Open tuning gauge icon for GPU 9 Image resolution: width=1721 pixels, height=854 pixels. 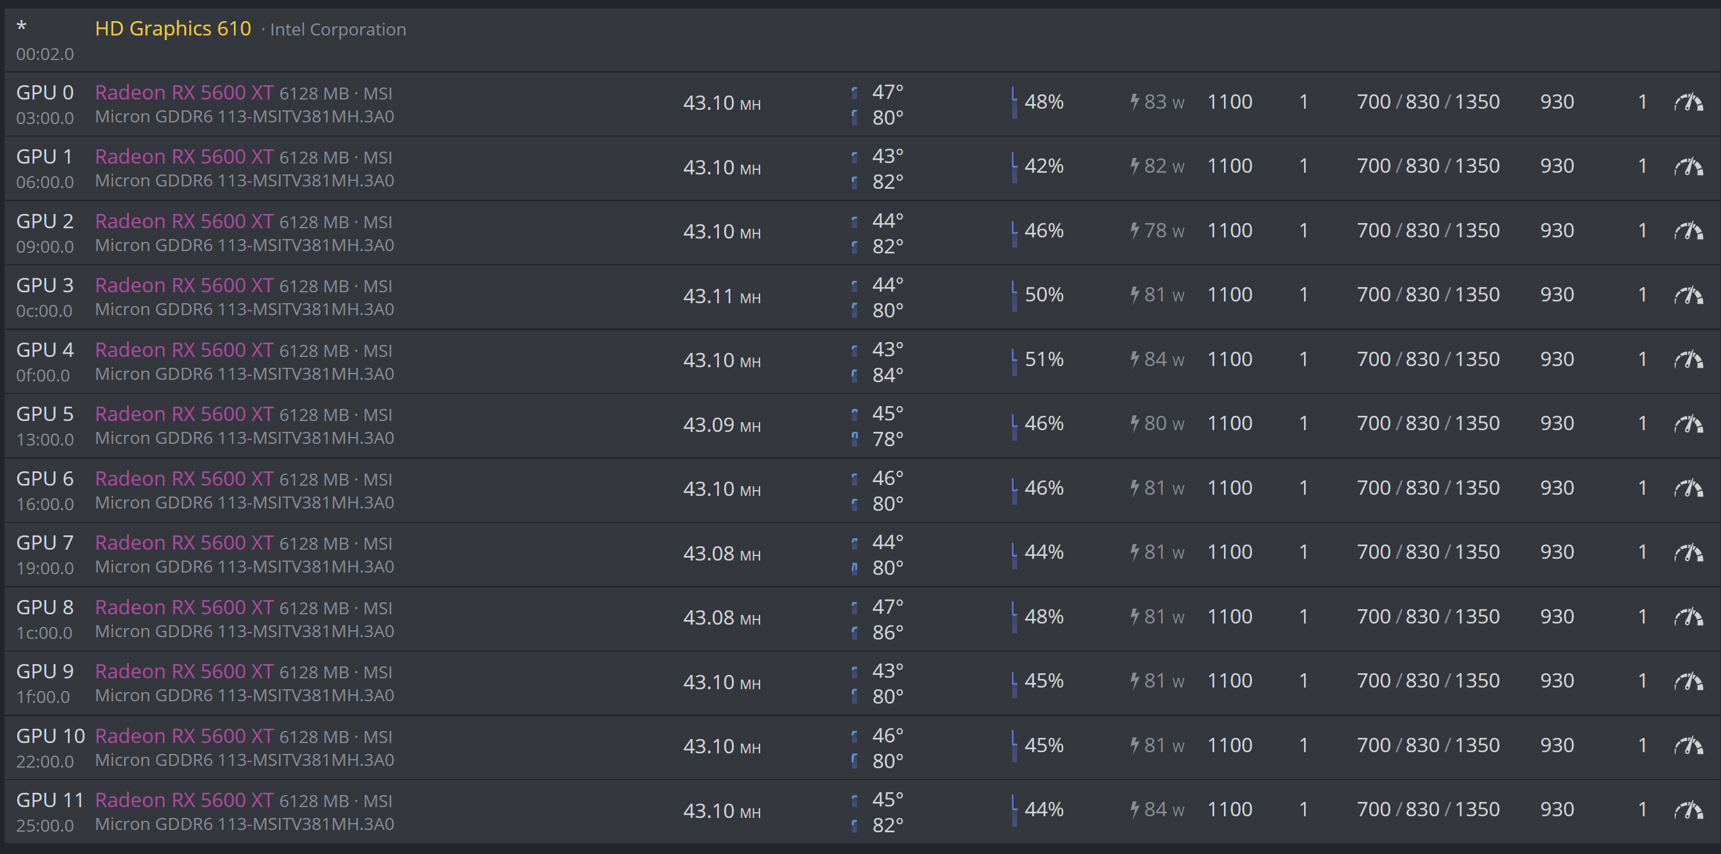point(1688,681)
